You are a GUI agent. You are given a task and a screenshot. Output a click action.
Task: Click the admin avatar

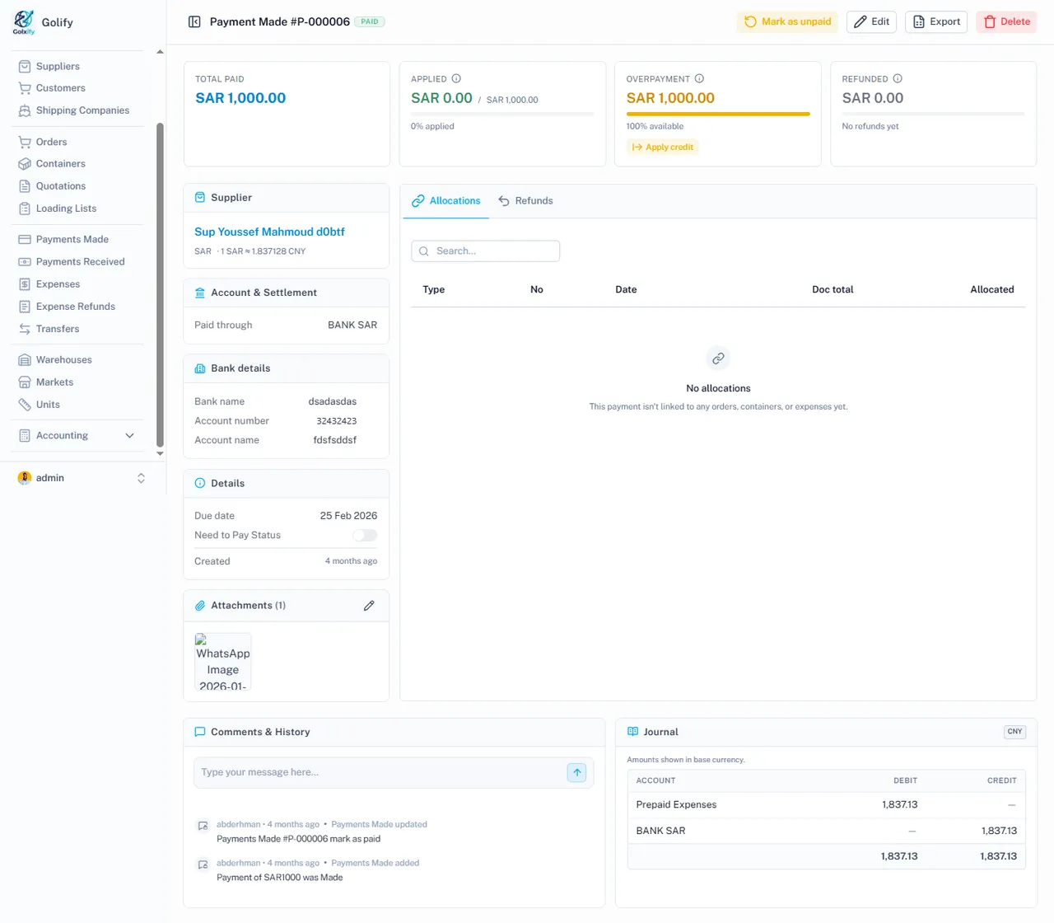25,478
